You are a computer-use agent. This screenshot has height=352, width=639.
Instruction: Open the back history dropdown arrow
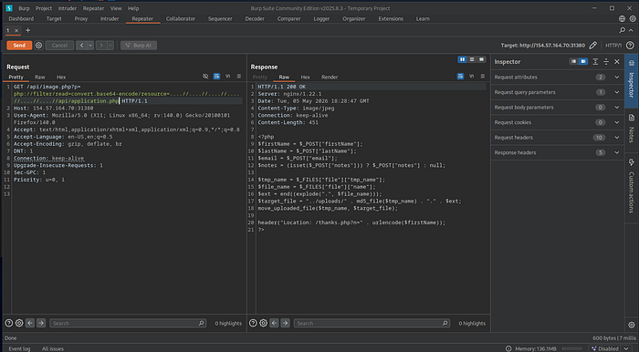pyautogui.click(x=90, y=46)
